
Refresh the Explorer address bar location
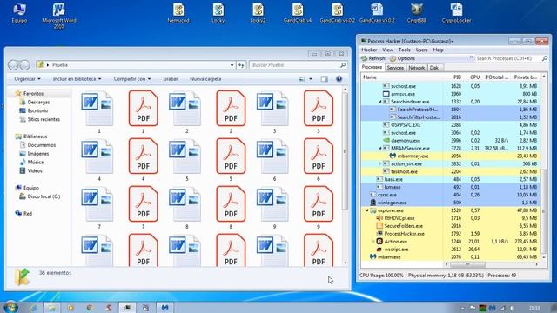241,65
